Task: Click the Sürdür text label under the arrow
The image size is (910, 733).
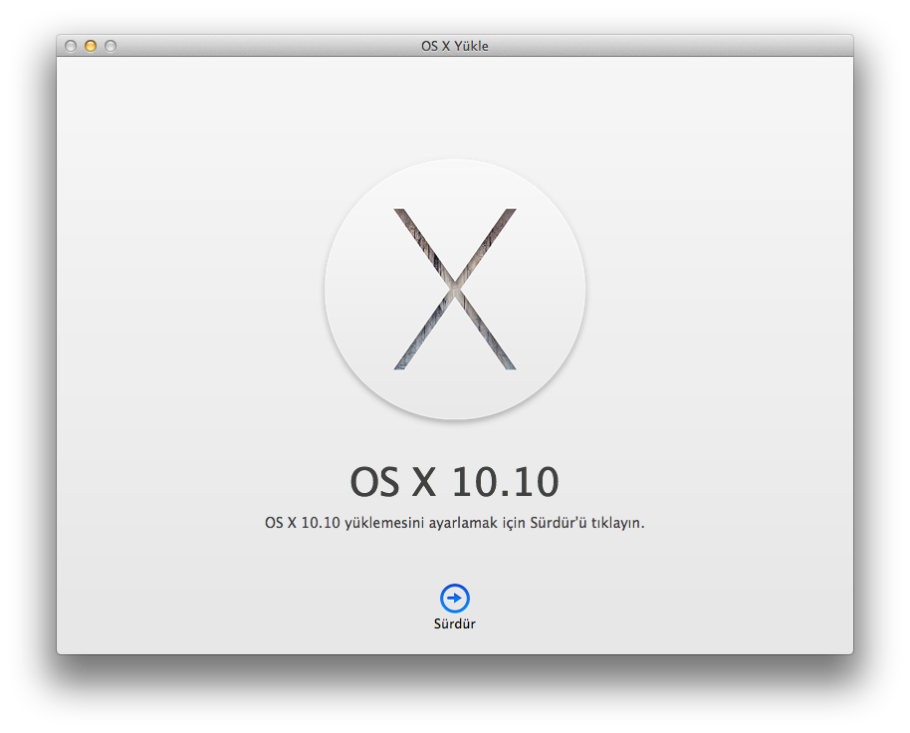Action: [x=455, y=624]
